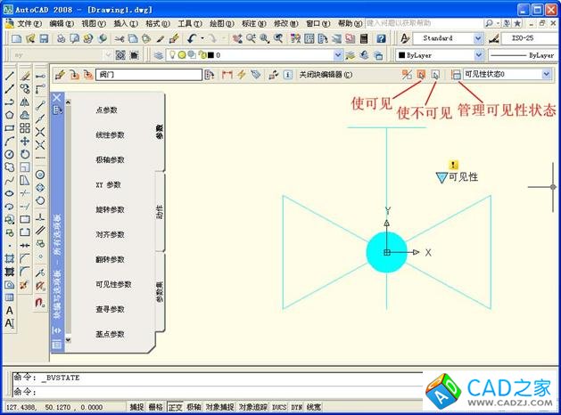Select the Multiline Text 'A' tool
Viewport: 561px width, 415px height.
coord(10,311)
